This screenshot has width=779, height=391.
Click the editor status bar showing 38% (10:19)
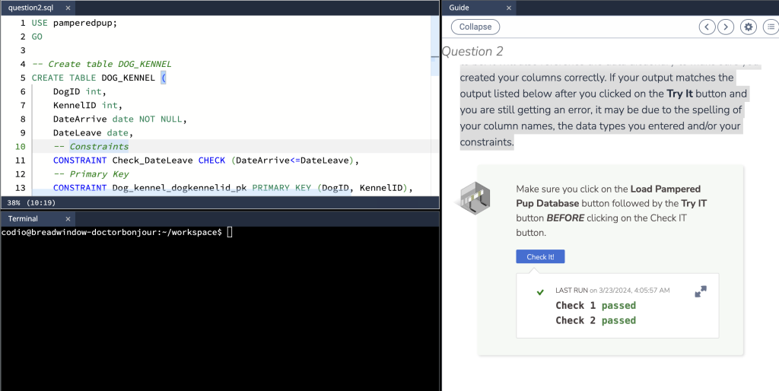(x=29, y=203)
